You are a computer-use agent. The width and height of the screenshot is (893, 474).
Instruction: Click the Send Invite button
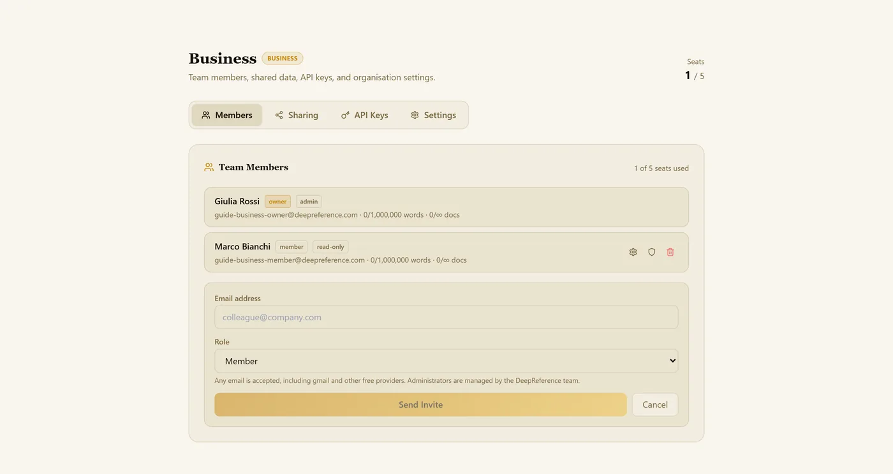pos(420,404)
